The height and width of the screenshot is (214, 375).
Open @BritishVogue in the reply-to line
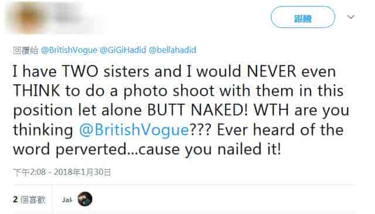point(69,50)
